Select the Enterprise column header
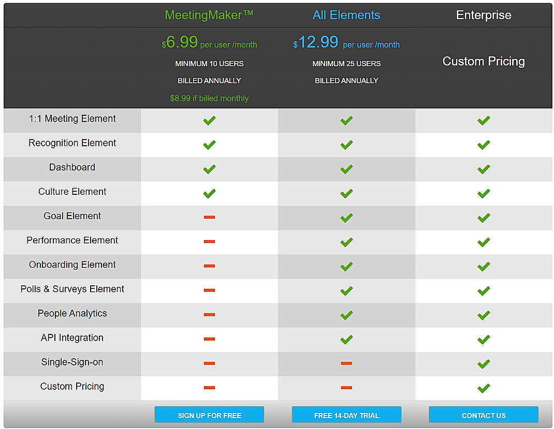This screenshot has width=554, height=429. click(483, 15)
